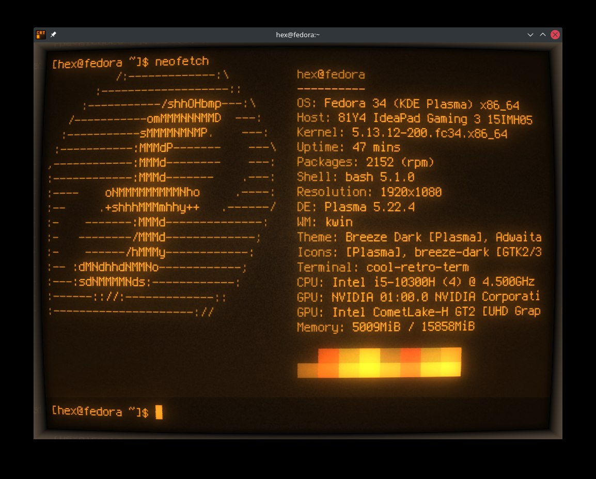
Task: Click the Uptime: 47 mins line
Action: [x=349, y=147]
